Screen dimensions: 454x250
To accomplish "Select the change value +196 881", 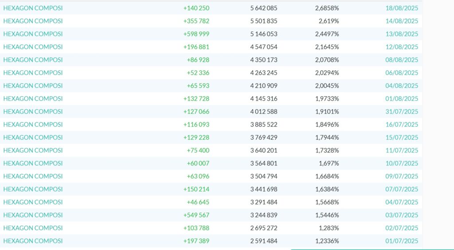I will [x=196, y=47].
